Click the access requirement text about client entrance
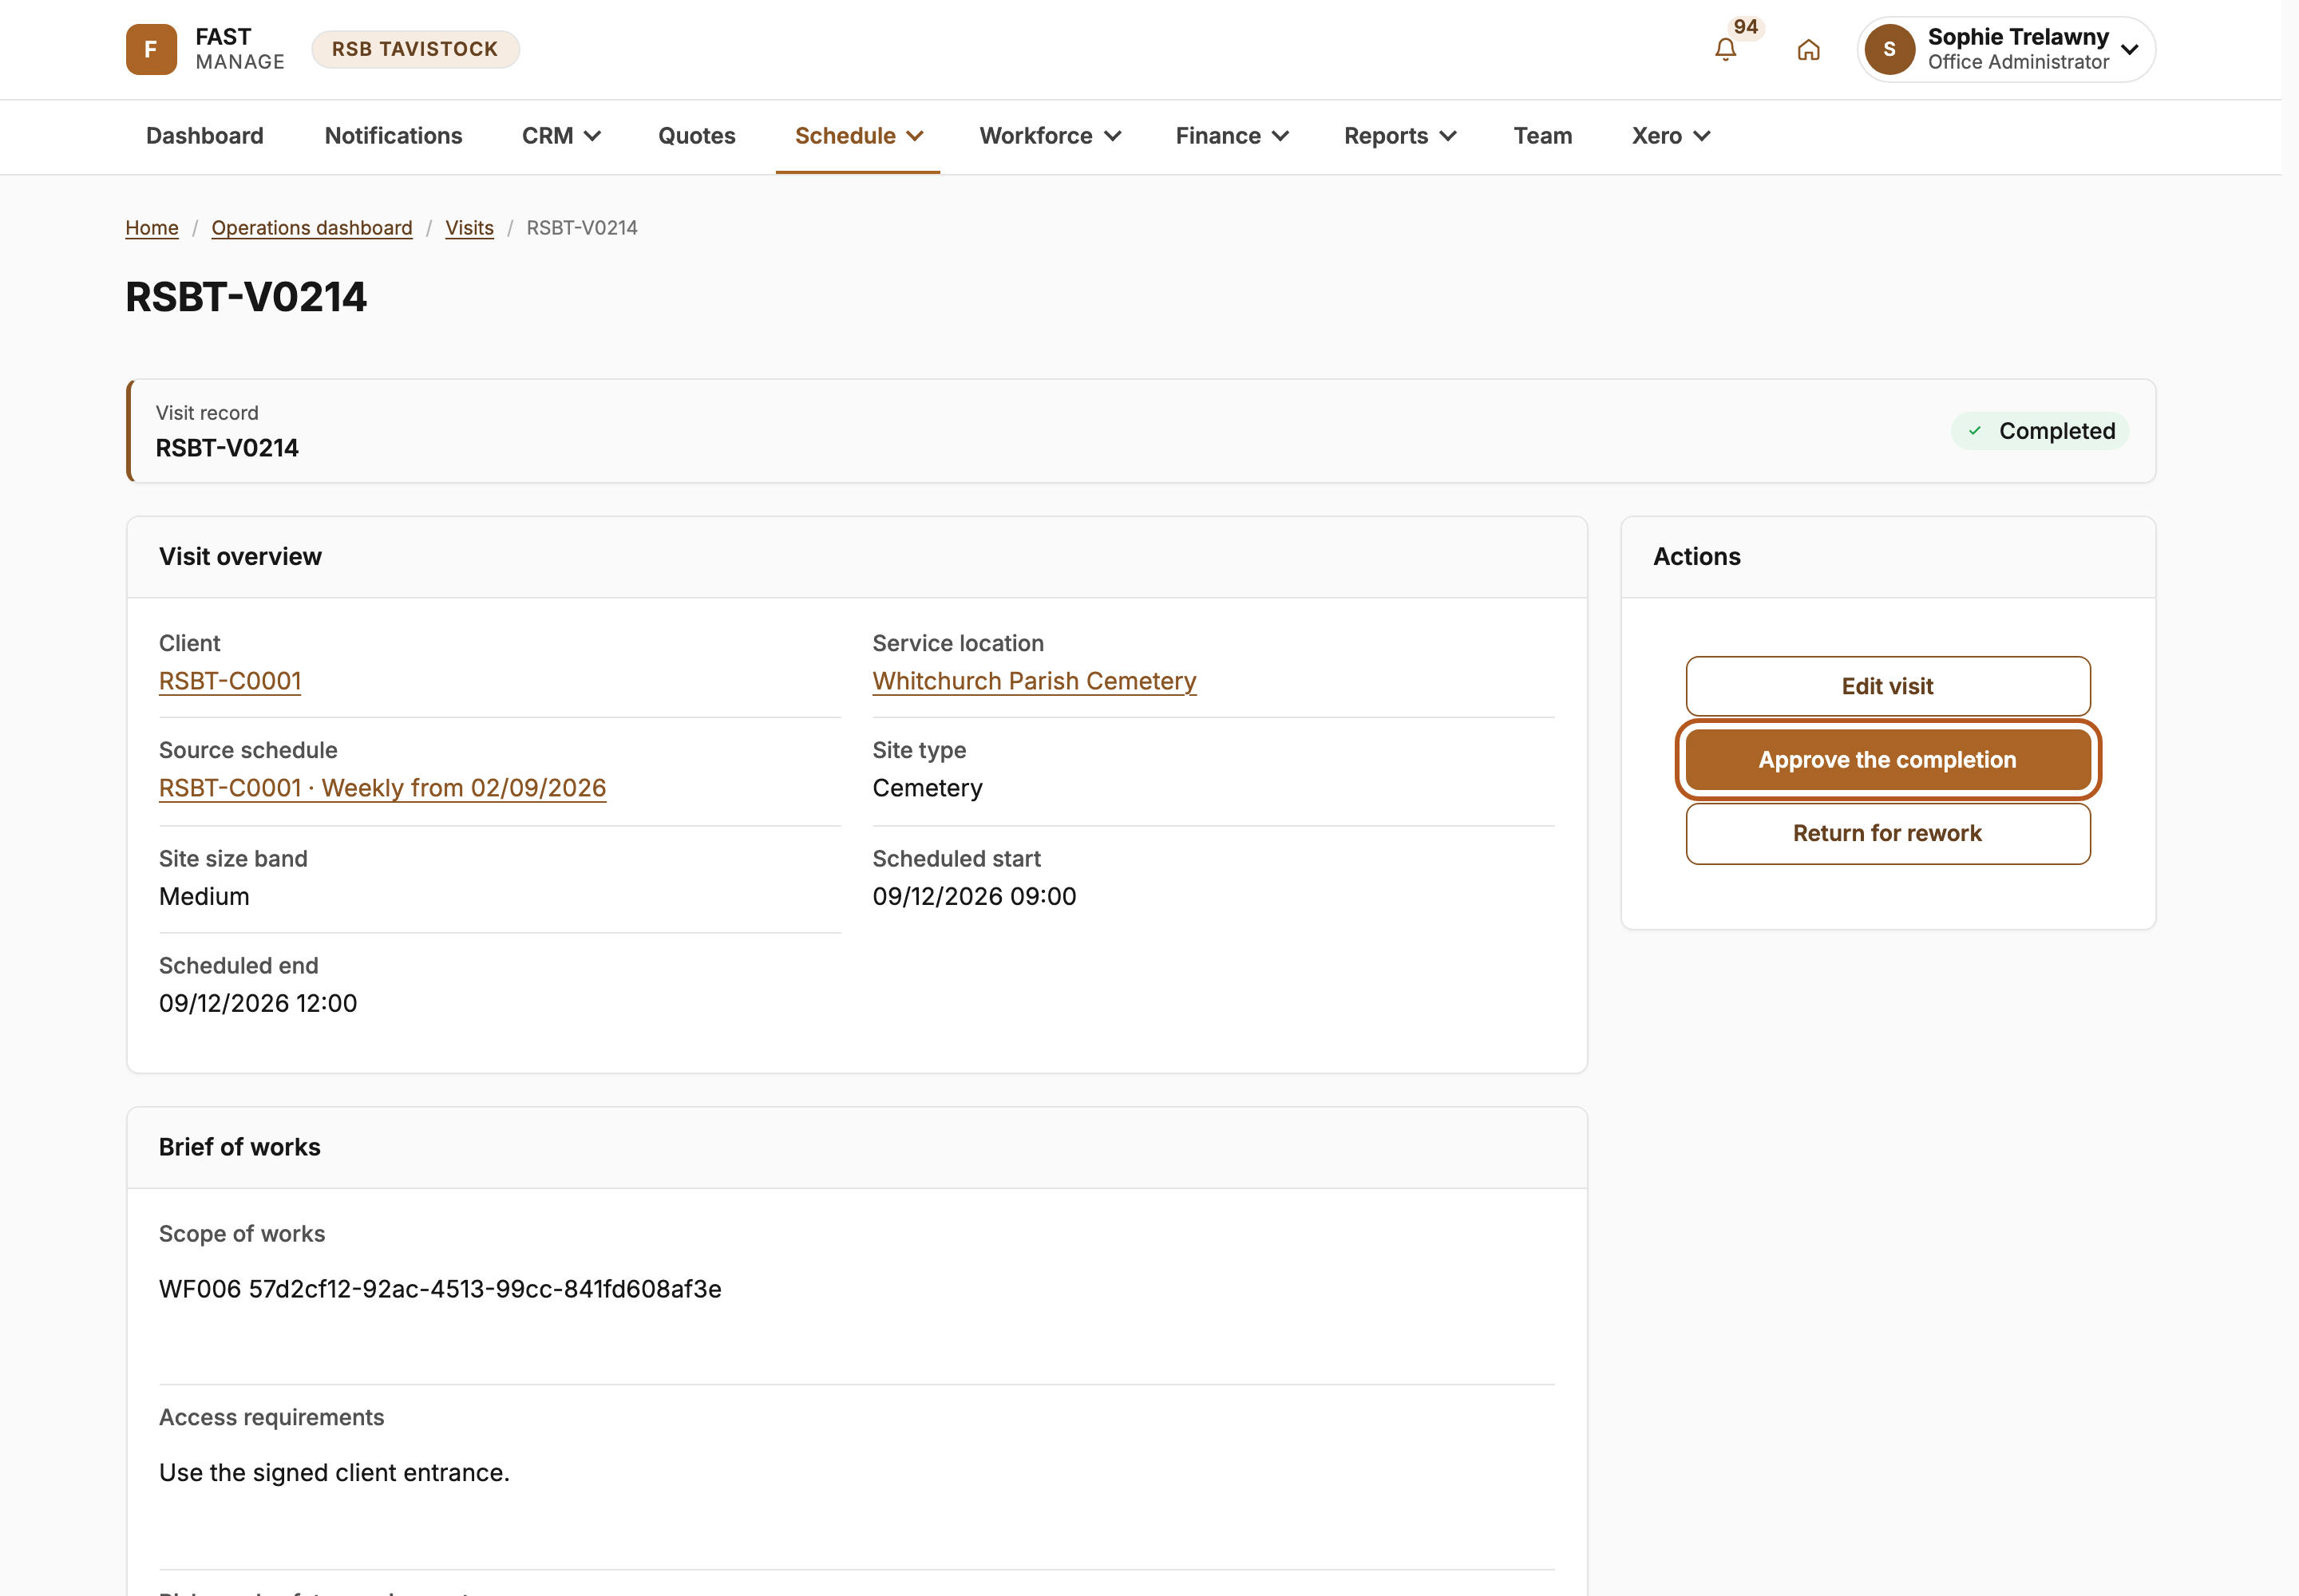The width and height of the screenshot is (2299, 1596). tap(334, 1473)
